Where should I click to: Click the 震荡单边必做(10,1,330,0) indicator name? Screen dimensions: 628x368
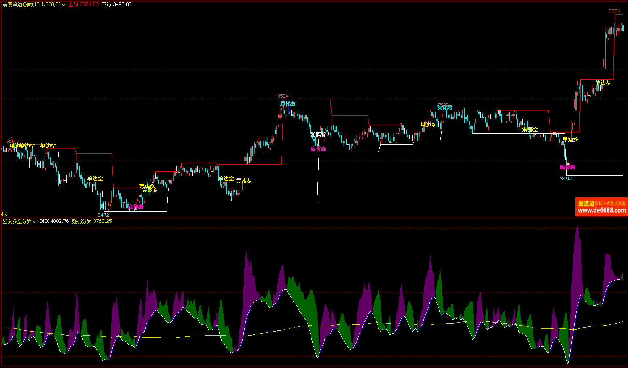point(31,4)
